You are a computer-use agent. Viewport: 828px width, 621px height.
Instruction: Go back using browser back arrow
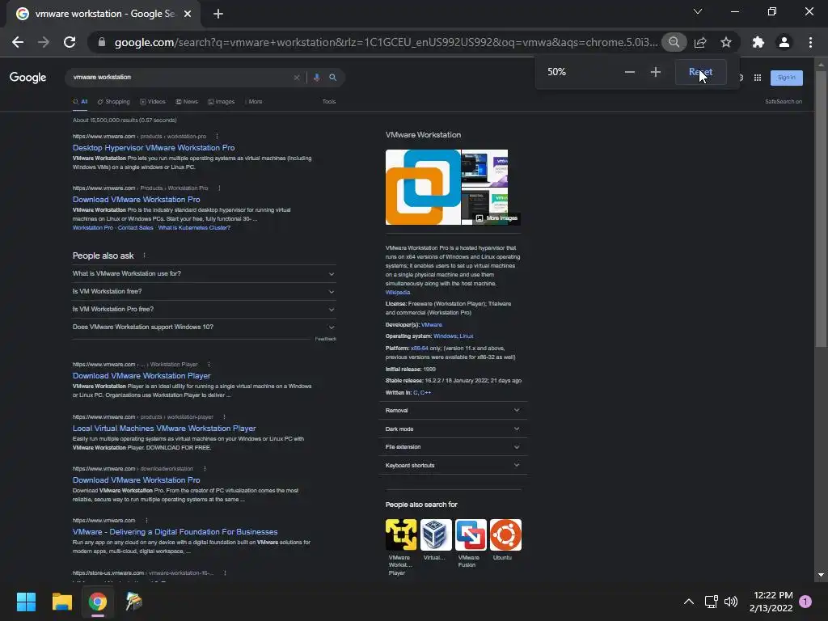click(18, 42)
